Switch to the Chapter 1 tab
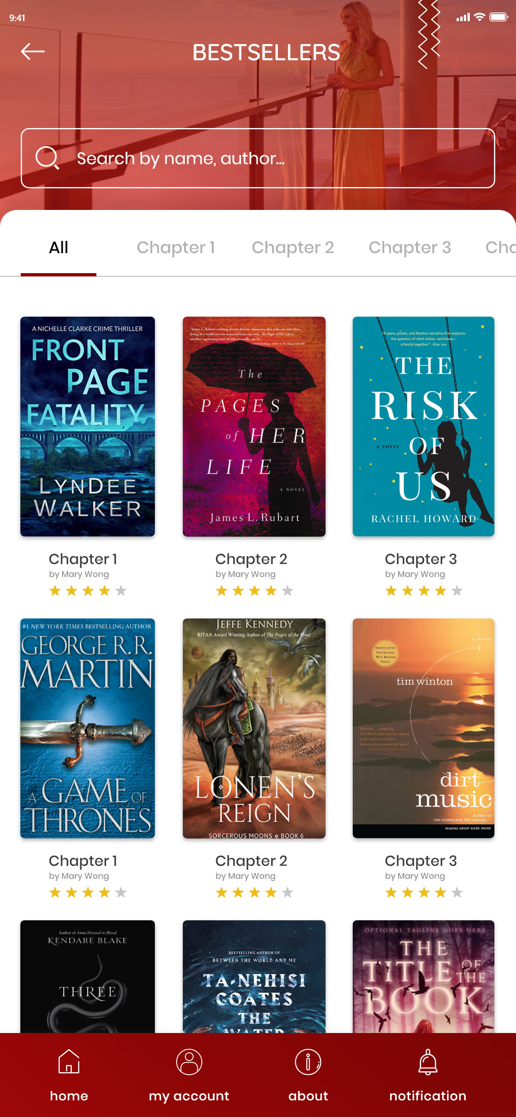Screen dimensions: 516x1117 [175, 248]
